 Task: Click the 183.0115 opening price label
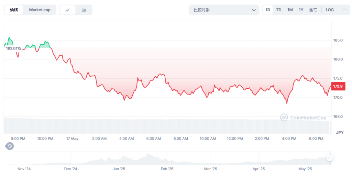pyautogui.click(x=14, y=48)
